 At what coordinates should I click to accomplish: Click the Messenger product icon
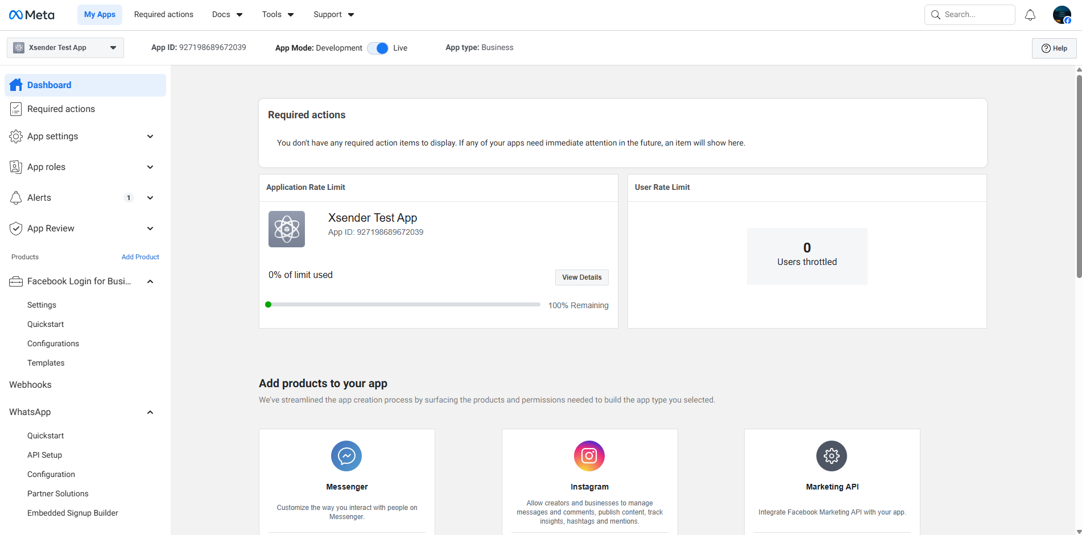coord(346,456)
